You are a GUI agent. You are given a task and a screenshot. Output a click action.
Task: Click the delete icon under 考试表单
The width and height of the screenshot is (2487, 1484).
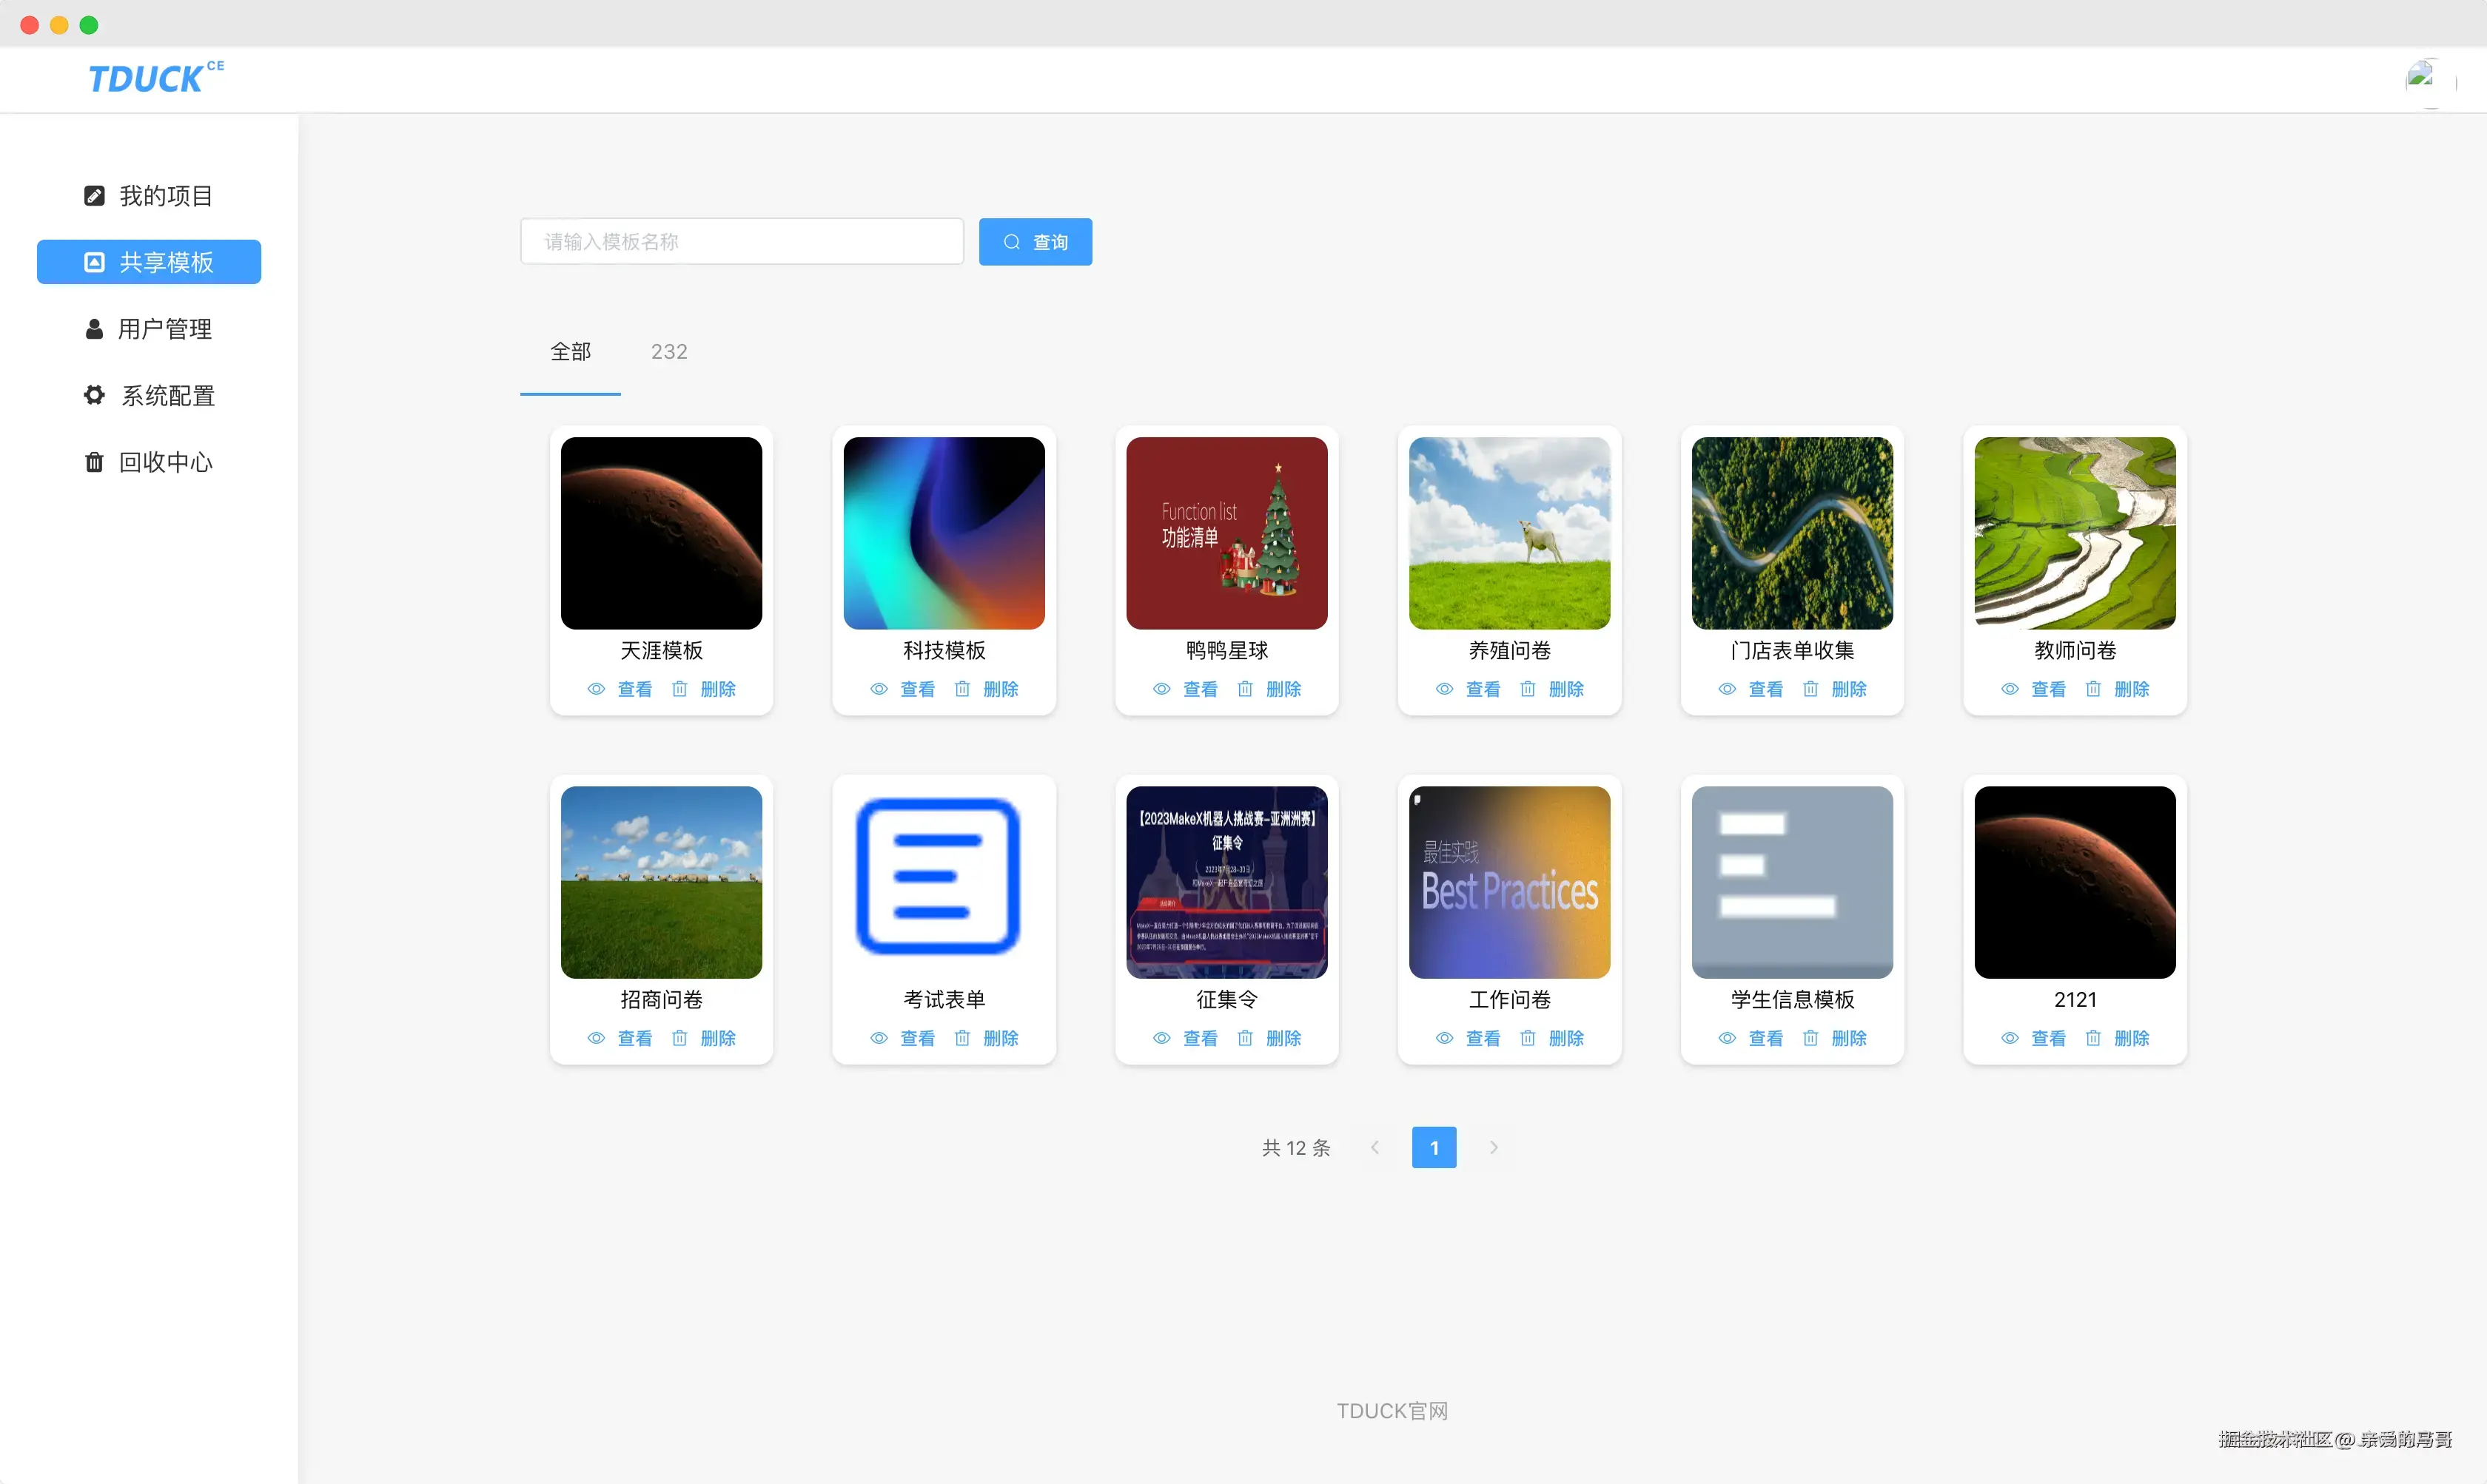click(962, 1038)
